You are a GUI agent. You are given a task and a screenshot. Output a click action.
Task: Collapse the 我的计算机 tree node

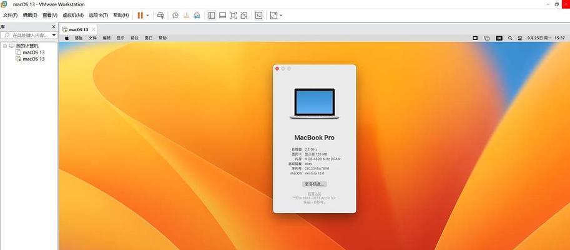pyautogui.click(x=5, y=46)
